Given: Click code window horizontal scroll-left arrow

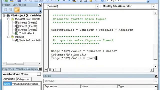Looking at the screenshot, I should click(x=53, y=70).
